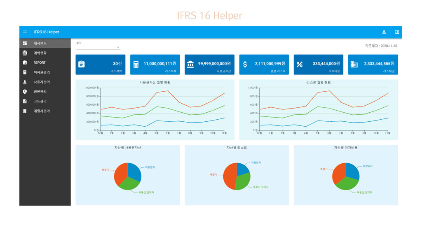The height and width of the screenshot is (241, 422).
Task: Go to REPORT in the sidebar
Action: pyautogui.click(x=40, y=63)
